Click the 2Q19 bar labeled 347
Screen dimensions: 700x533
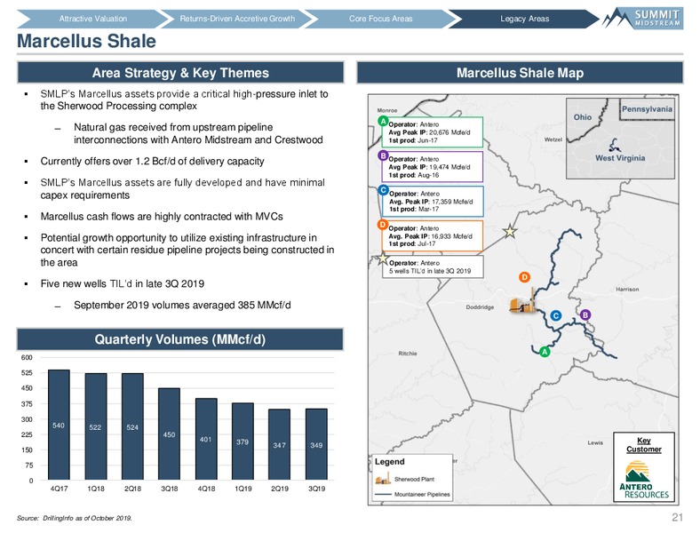[280, 444]
